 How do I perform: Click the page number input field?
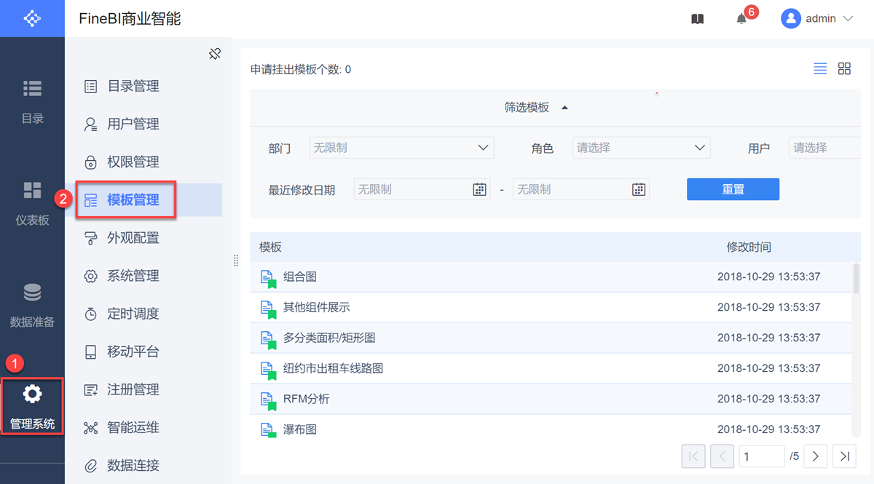(761, 456)
